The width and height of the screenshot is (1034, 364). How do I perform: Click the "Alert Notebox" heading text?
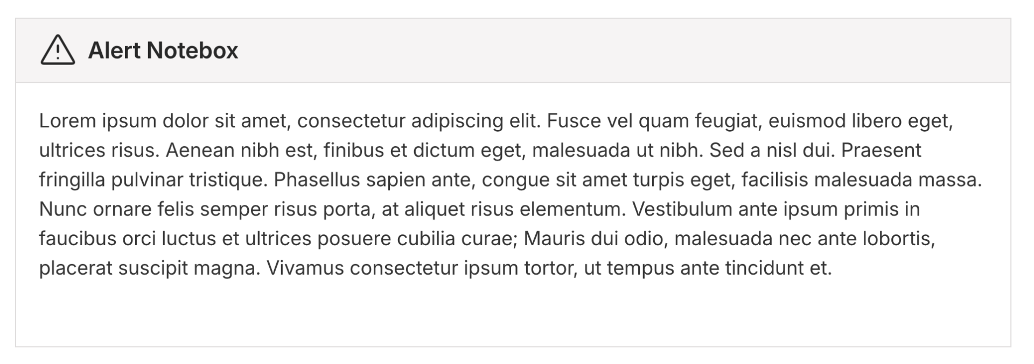point(163,51)
